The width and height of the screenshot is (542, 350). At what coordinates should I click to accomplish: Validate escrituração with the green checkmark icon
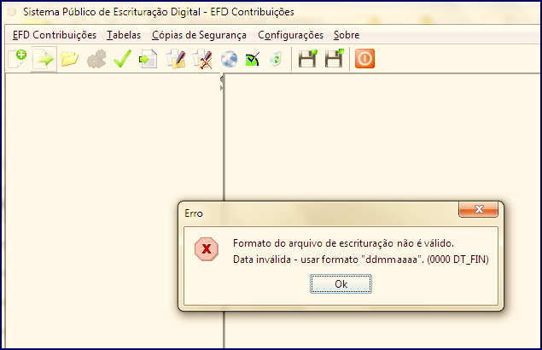(x=122, y=59)
